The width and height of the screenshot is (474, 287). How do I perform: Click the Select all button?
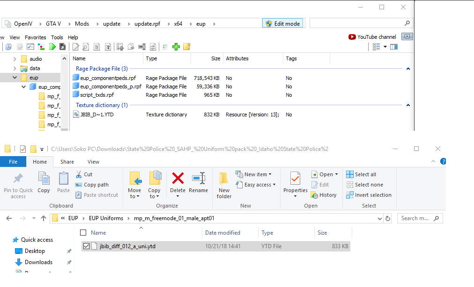coord(361,174)
